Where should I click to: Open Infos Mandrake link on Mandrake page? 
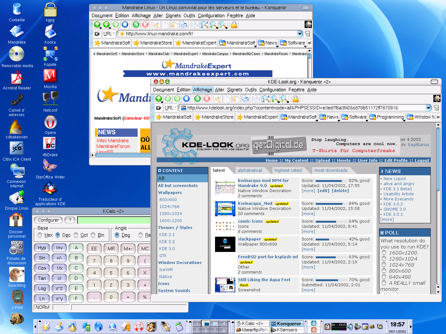113,141
